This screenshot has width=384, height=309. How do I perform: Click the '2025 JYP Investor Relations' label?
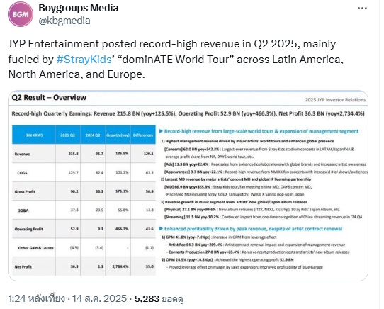335,100
